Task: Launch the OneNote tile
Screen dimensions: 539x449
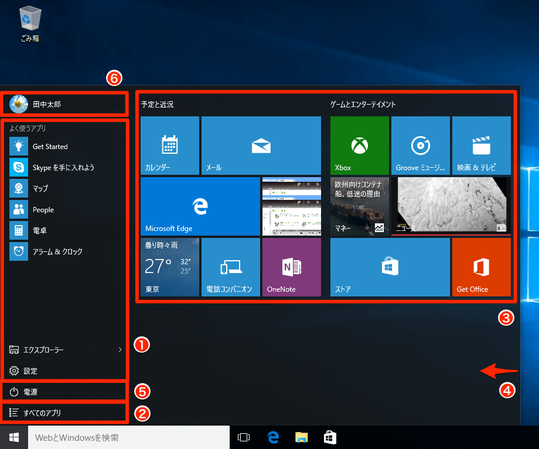Action: point(292,267)
